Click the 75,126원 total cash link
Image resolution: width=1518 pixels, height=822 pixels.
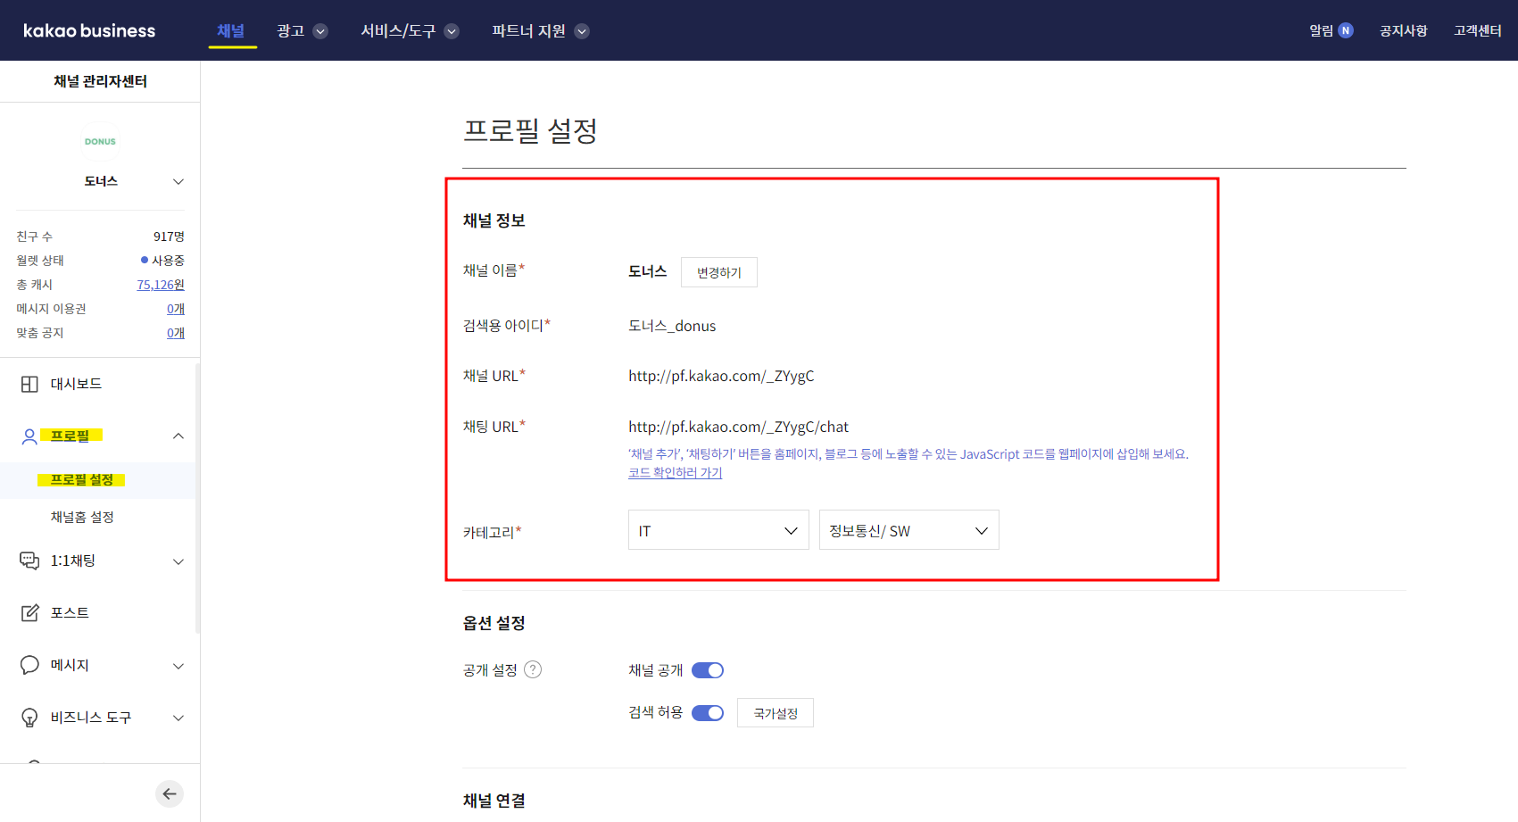tap(161, 285)
